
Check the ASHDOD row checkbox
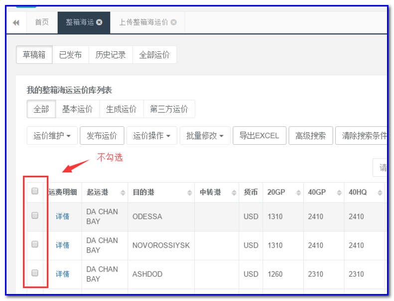35,273
